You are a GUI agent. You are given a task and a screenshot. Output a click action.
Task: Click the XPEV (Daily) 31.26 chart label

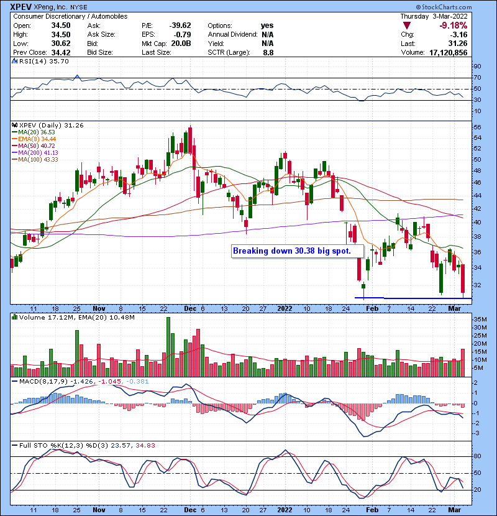point(52,126)
